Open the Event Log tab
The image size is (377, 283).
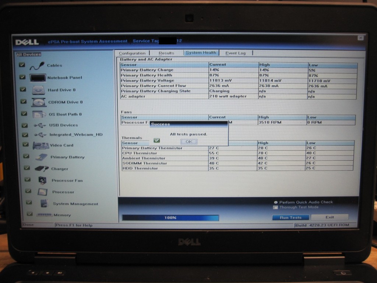coord(236,53)
